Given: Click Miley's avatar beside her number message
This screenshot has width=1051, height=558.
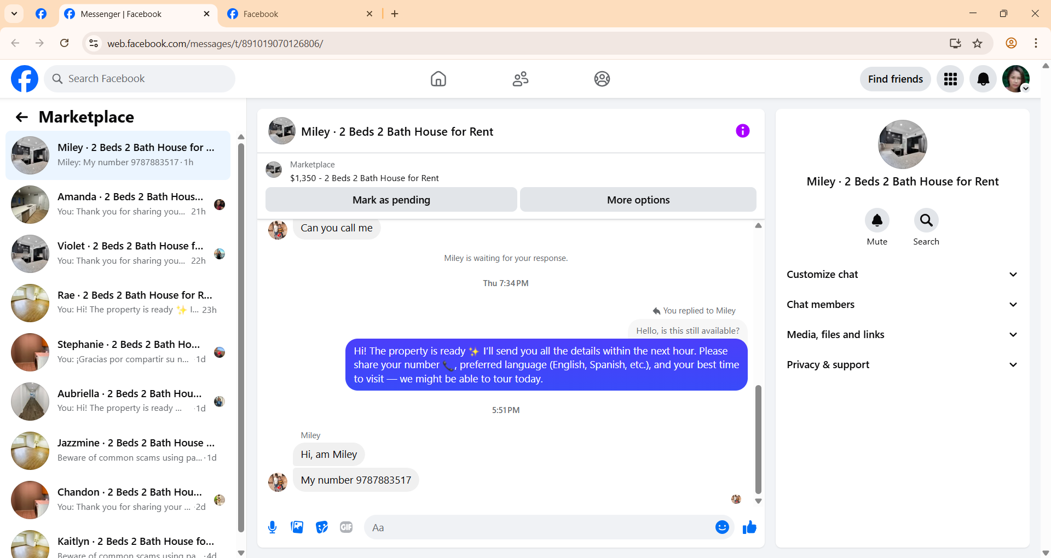Looking at the screenshot, I should click(x=278, y=482).
